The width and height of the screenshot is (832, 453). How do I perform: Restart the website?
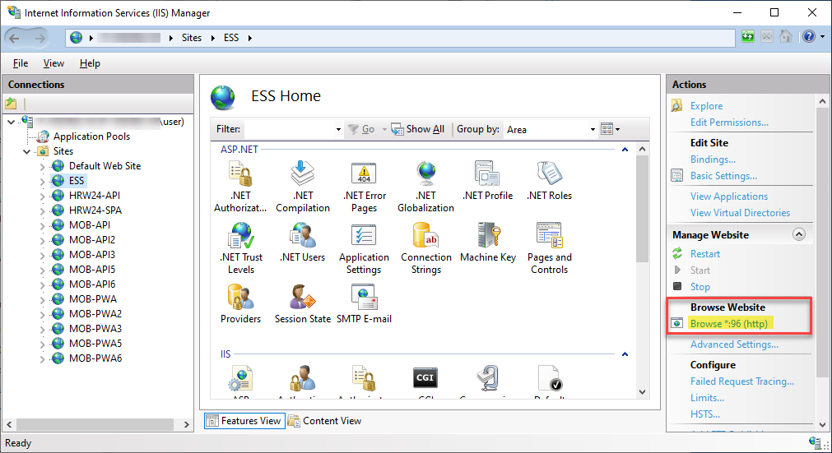click(x=705, y=254)
